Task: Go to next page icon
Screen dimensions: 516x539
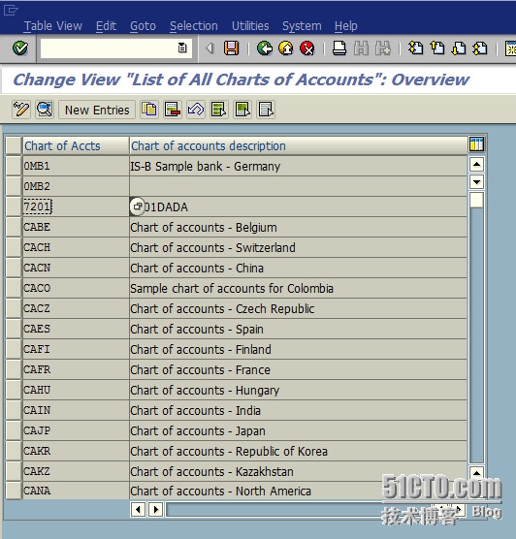Action: (459, 48)
